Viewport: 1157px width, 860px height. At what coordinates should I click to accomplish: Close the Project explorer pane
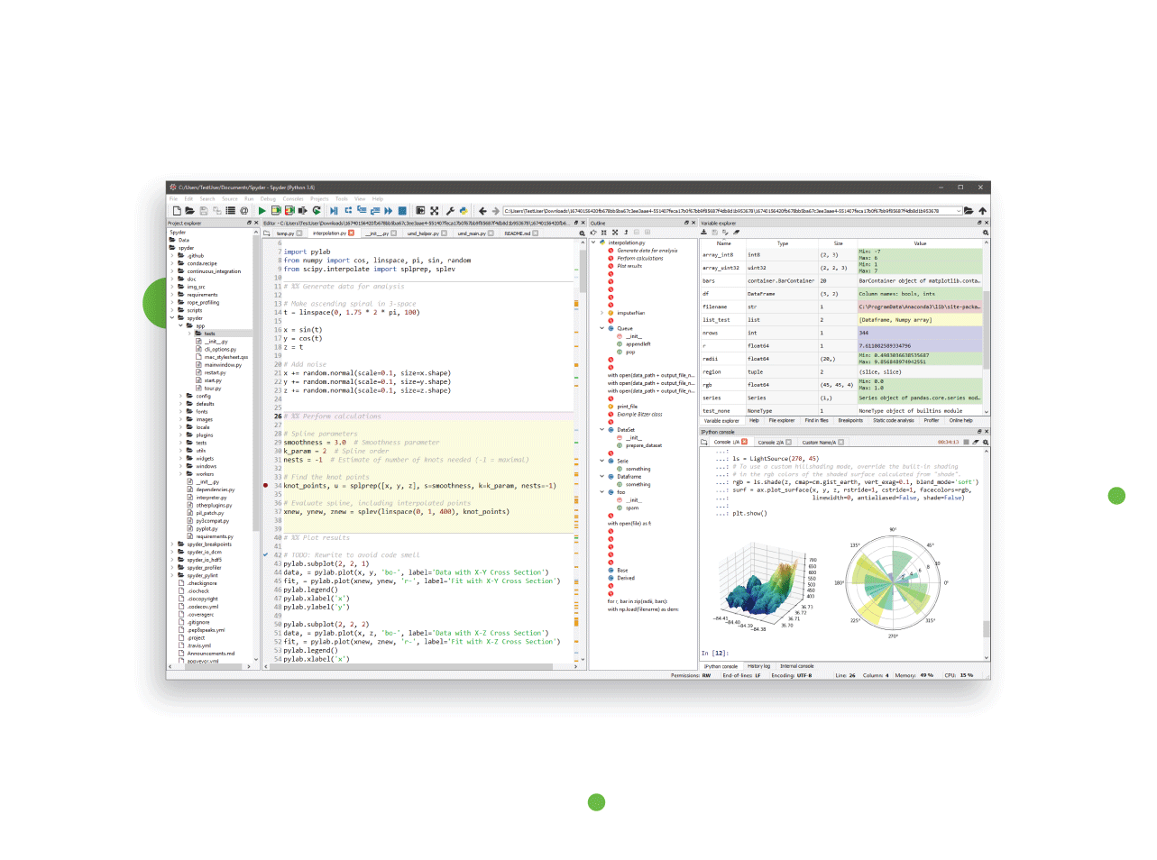pos(256,223)
